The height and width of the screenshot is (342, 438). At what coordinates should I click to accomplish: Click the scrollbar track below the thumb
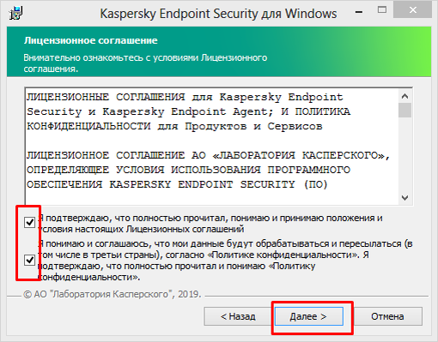pos(405,154)
